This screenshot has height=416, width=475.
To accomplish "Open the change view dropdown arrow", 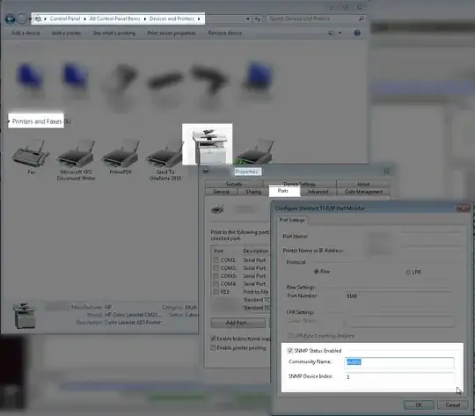I will point(340,33).
